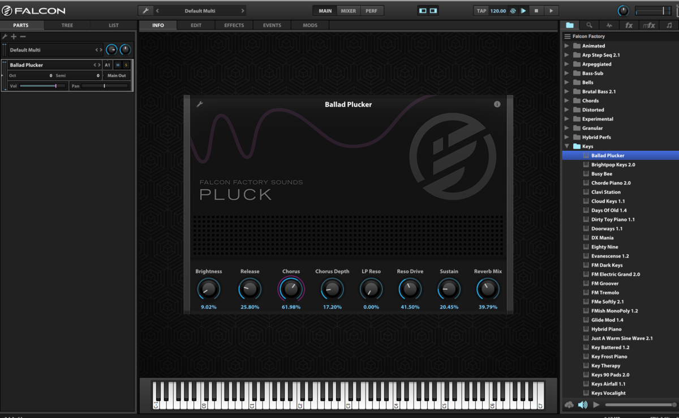The height and width of the screenshot is (418, 679).
Task: Open the MODS tab
Action: pos(310,25)
